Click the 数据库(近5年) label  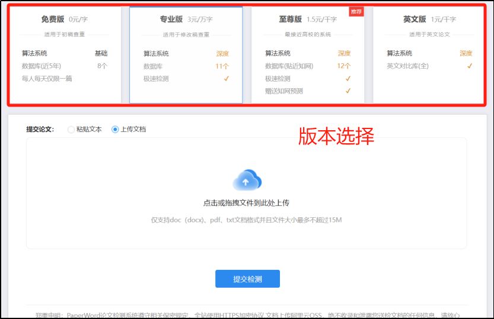[x=42, y=66]
